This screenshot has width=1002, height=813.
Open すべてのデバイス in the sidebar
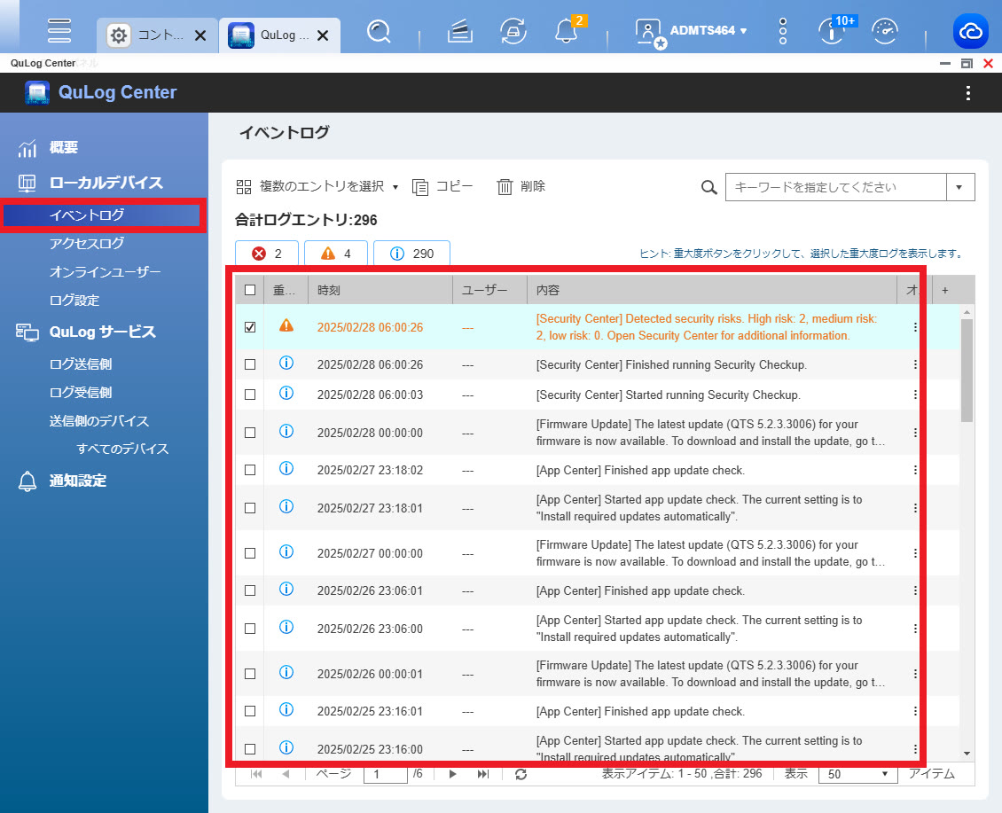(122, 449)
